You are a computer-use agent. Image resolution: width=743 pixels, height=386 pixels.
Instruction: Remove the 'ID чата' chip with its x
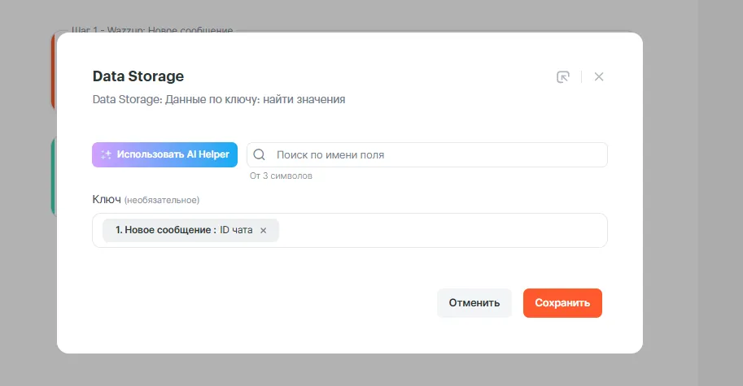(263, 231)
